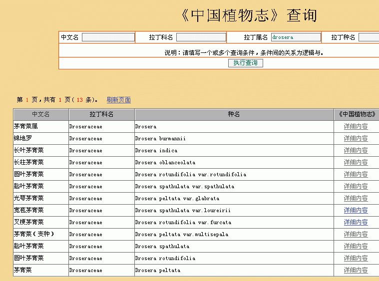This screenshot has width=379, height=281.
Task: Open 详细内容 for the 茅膏菜属 genus row
Action: [x=356, y=126]
